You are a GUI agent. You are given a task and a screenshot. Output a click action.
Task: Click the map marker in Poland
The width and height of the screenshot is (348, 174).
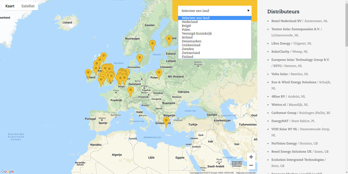pos(159,73)
